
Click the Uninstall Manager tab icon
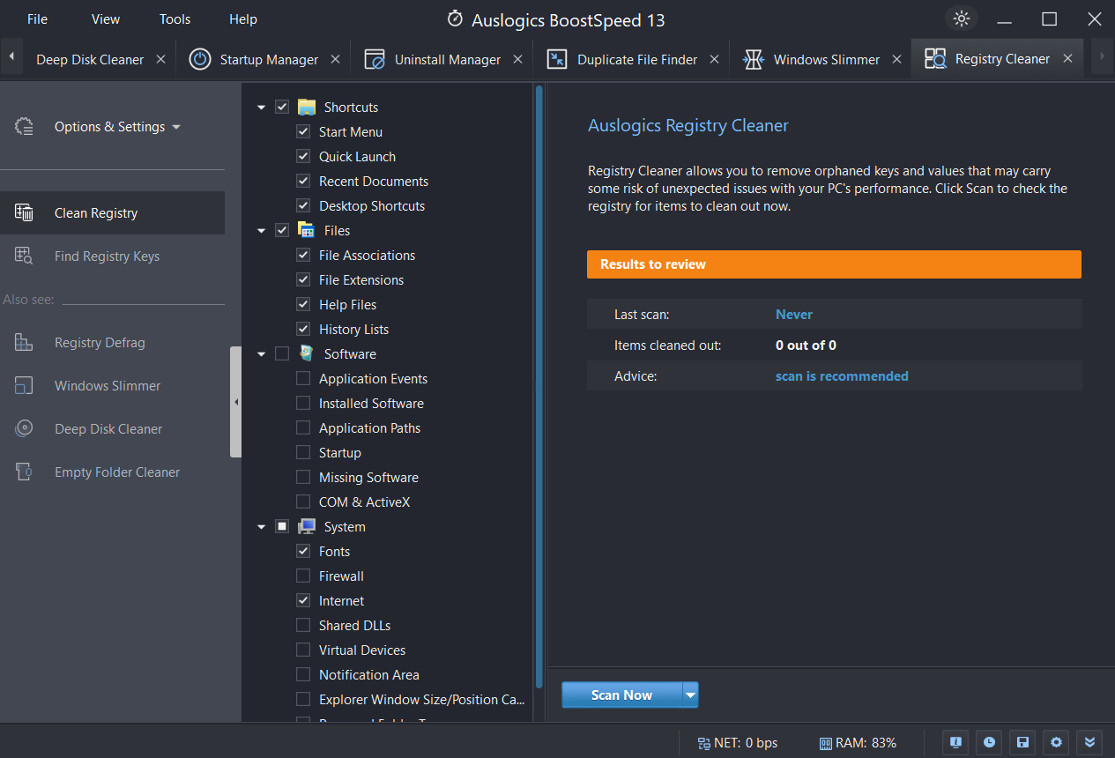[x=375, y=59]
